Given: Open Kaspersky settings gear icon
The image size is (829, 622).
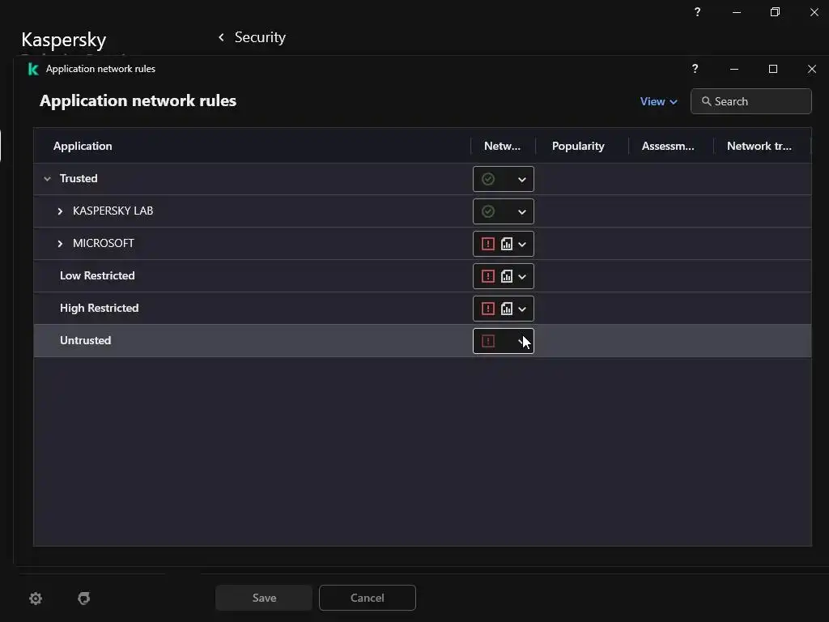Looking at the screenshot, I should click(36, 599).
